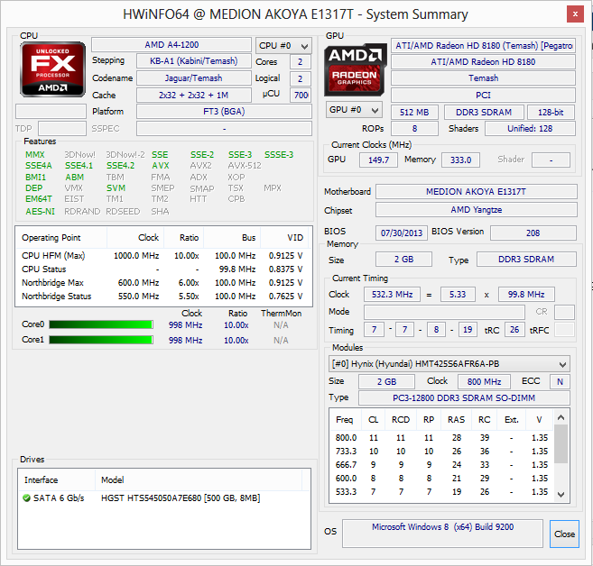Select the 733.3 frequency timing row
593x566 pixels.
(x=441, y=452)
